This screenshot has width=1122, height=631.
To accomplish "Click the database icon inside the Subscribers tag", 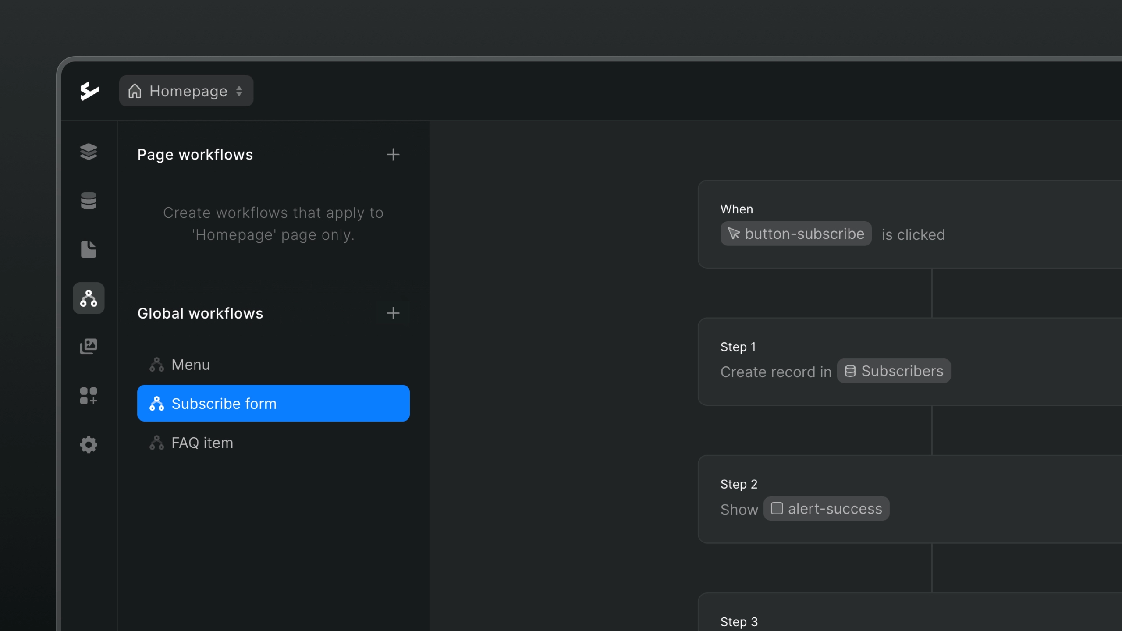I will click(851, 370).
